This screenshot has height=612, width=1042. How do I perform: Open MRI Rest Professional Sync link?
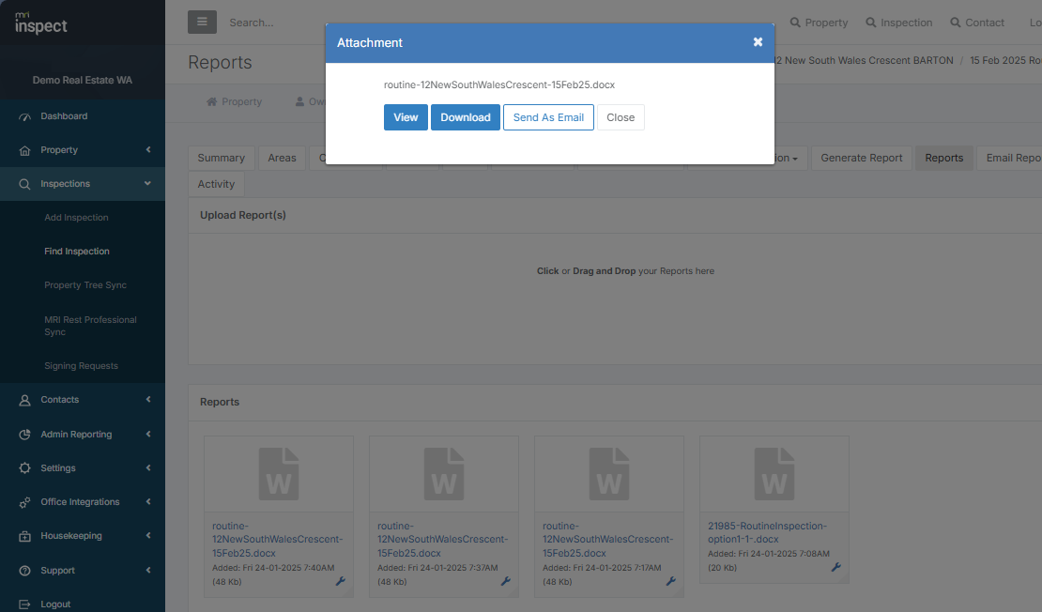90,326
